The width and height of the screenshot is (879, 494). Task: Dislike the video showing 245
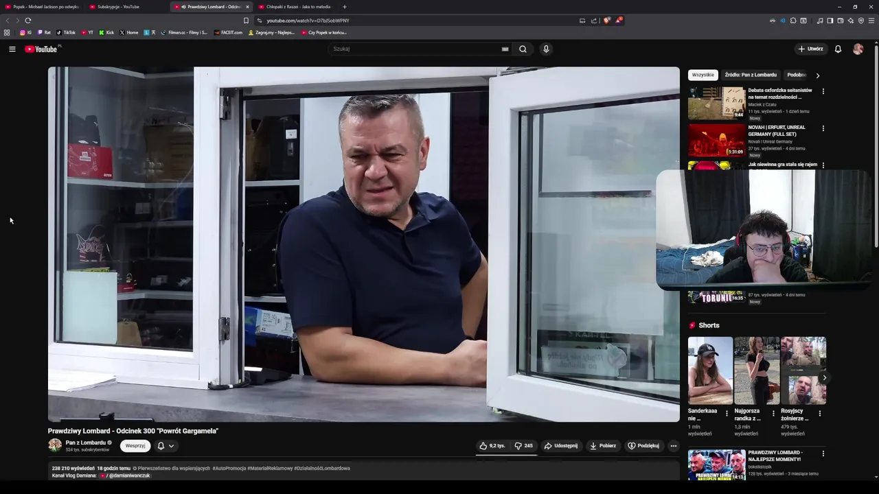(523, 446)
